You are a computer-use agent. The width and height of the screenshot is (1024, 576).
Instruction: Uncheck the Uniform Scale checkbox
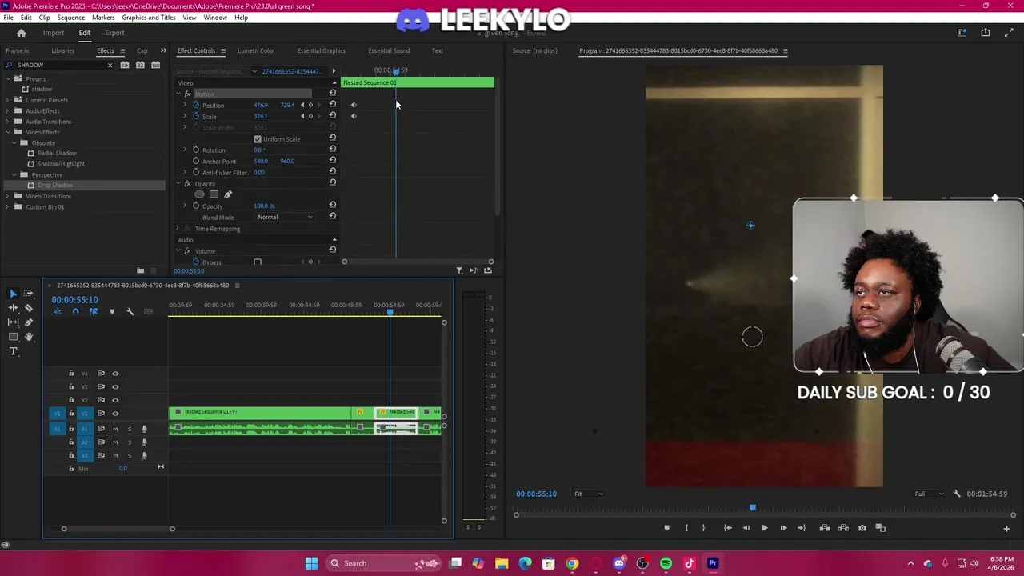[258, 139]
